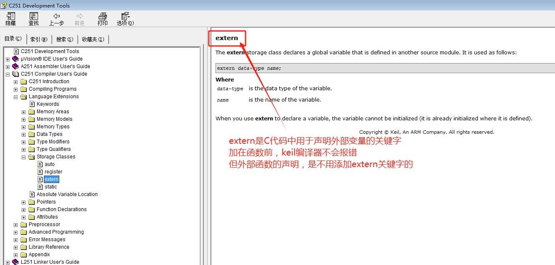Select the Storage Classes folder label

tap(56, 157)
